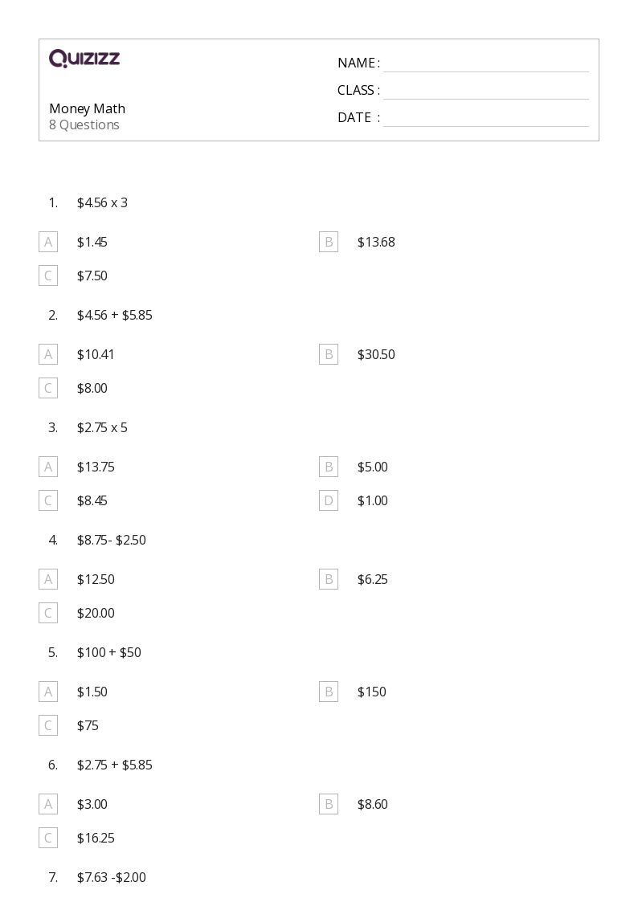Select the CLASS input line

tap(486, 91)
